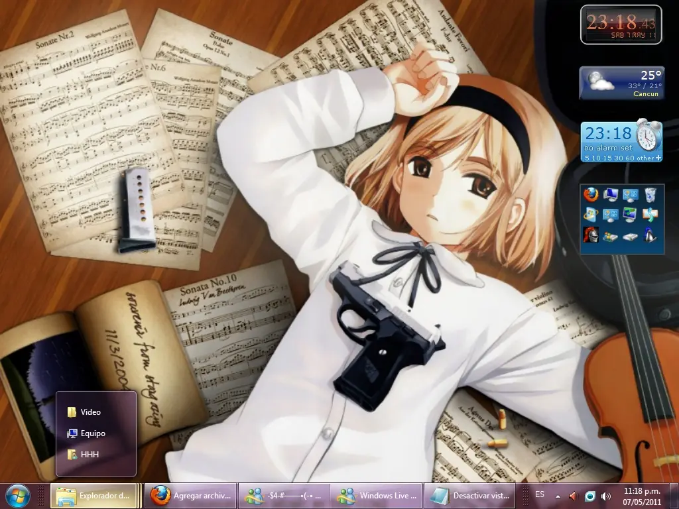Click the Show desktop button beside the taskbar clock
Viewport: 679px width, 509px height.
(x=674, y=496)
